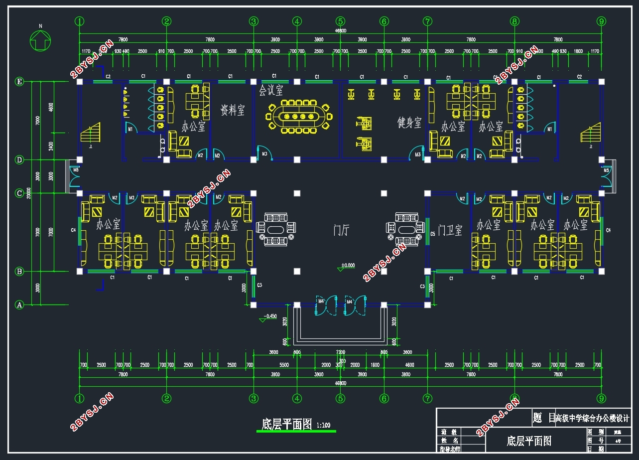
Task: Click the north arrow symbol
Action: tap(41, 40)
